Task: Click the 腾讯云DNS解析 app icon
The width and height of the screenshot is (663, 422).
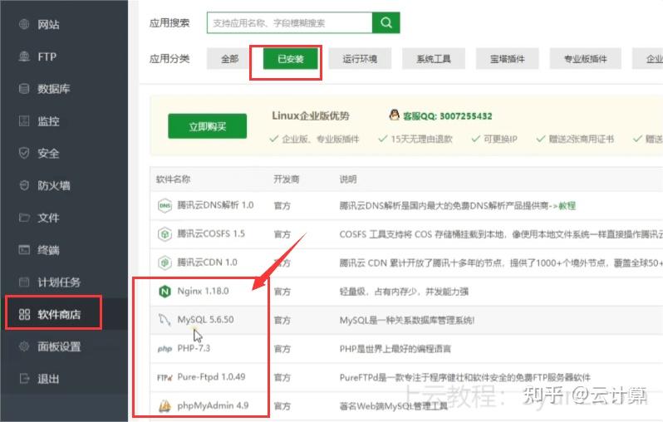Action: coord(165,205)
